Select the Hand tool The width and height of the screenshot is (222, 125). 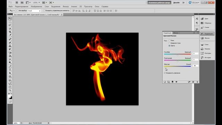[10, 87]
